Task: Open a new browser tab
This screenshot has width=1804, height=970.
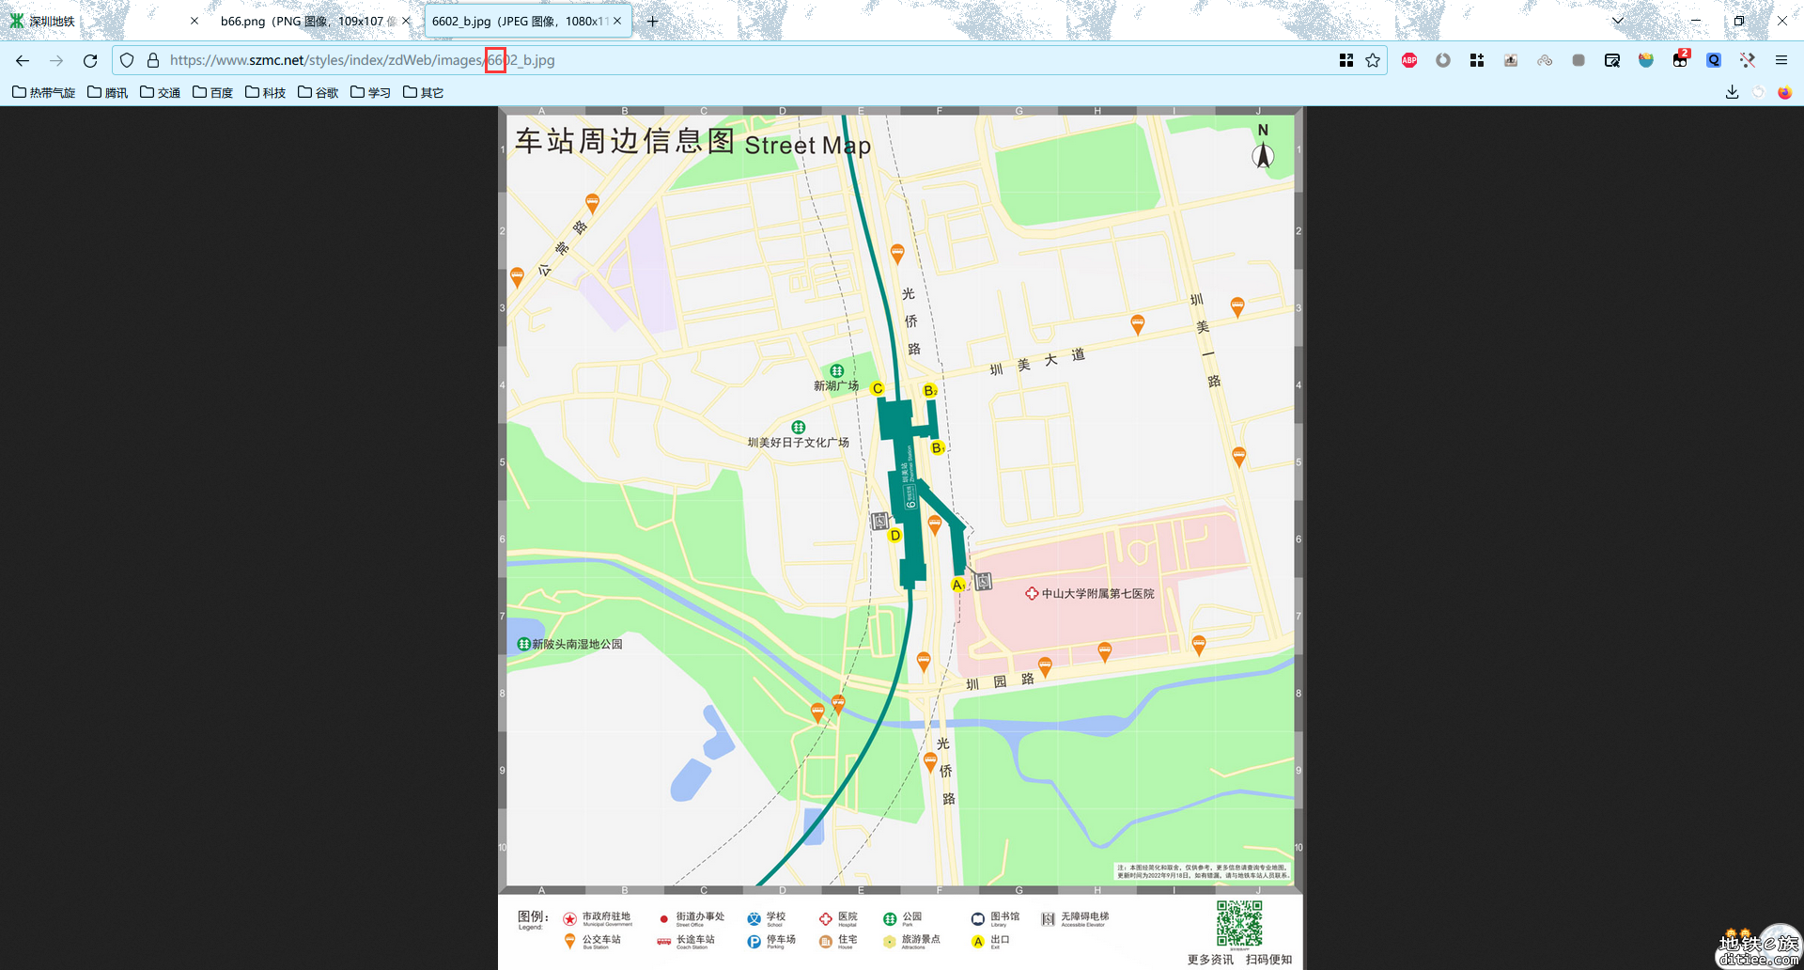Action: coord(652,21)
